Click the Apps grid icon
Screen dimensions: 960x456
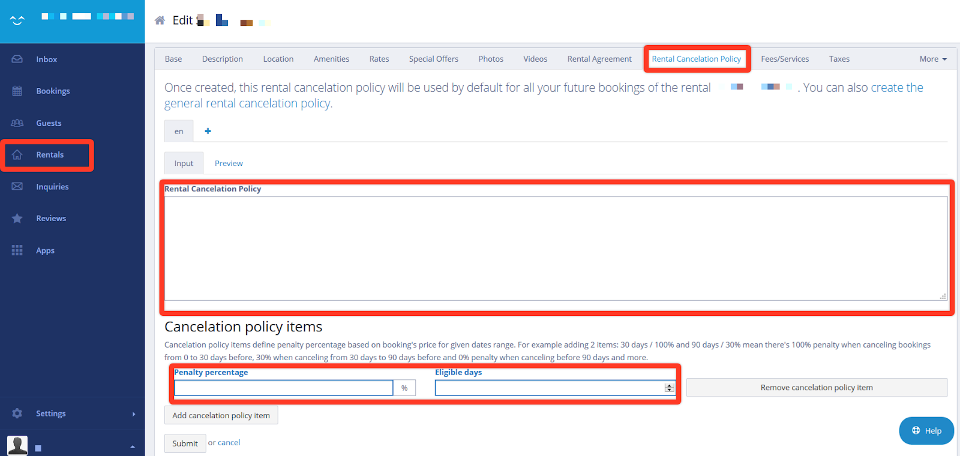[17, 250]
